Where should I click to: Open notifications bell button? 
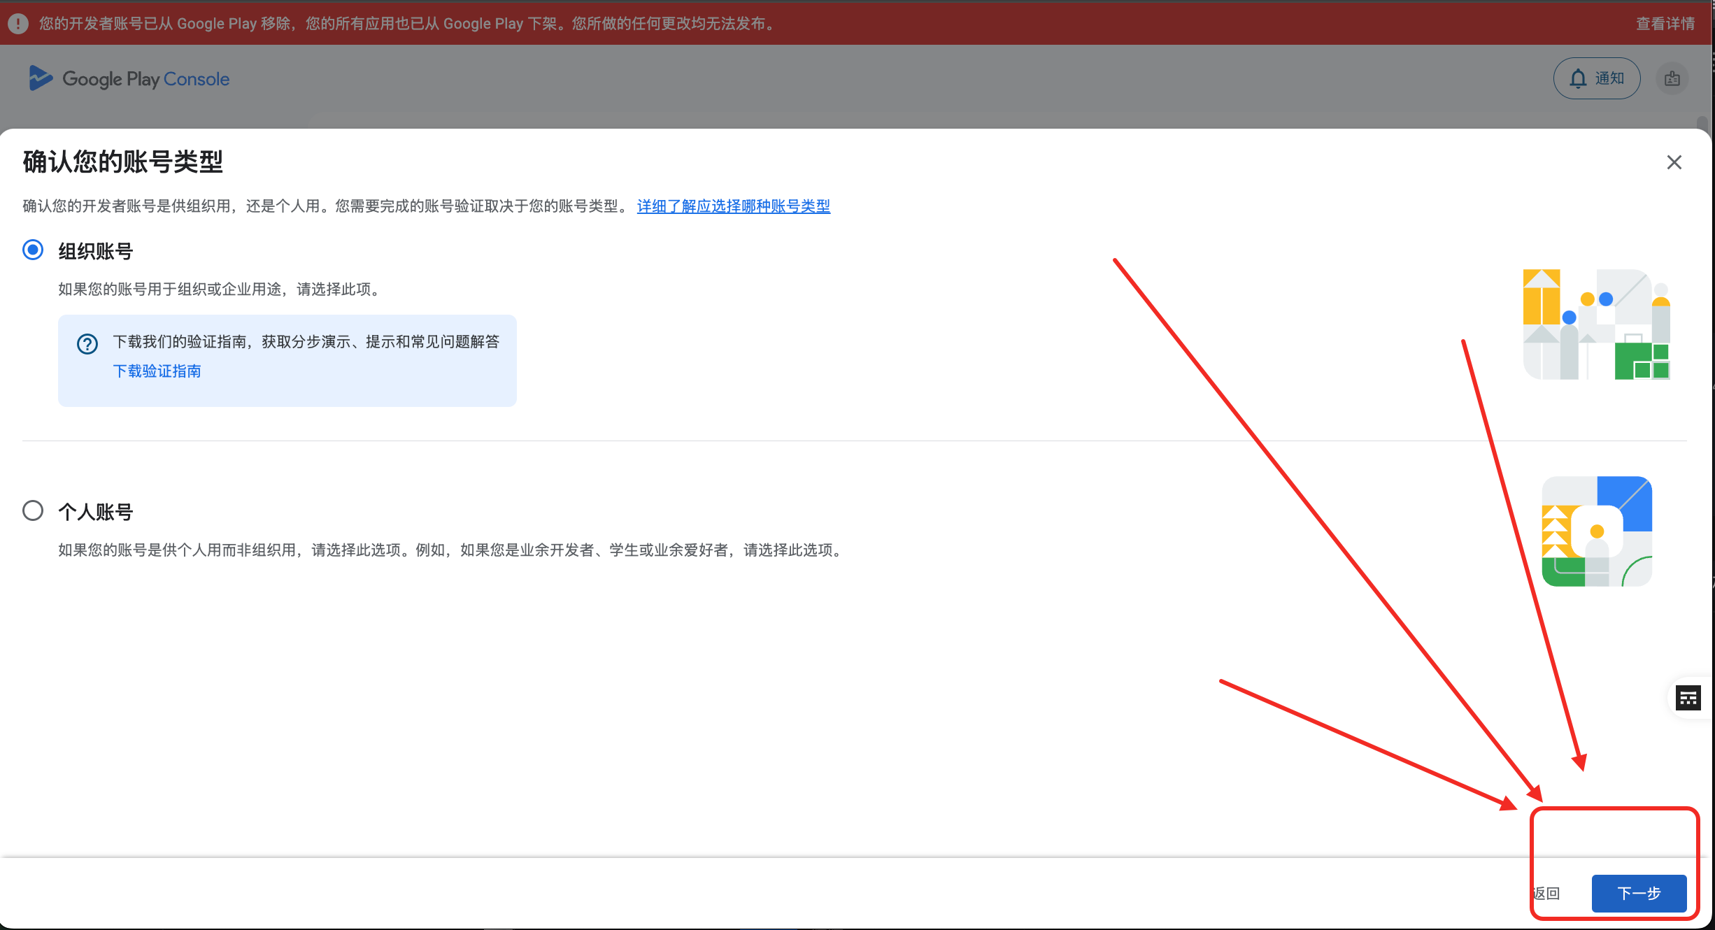[x=1596, y=78]
